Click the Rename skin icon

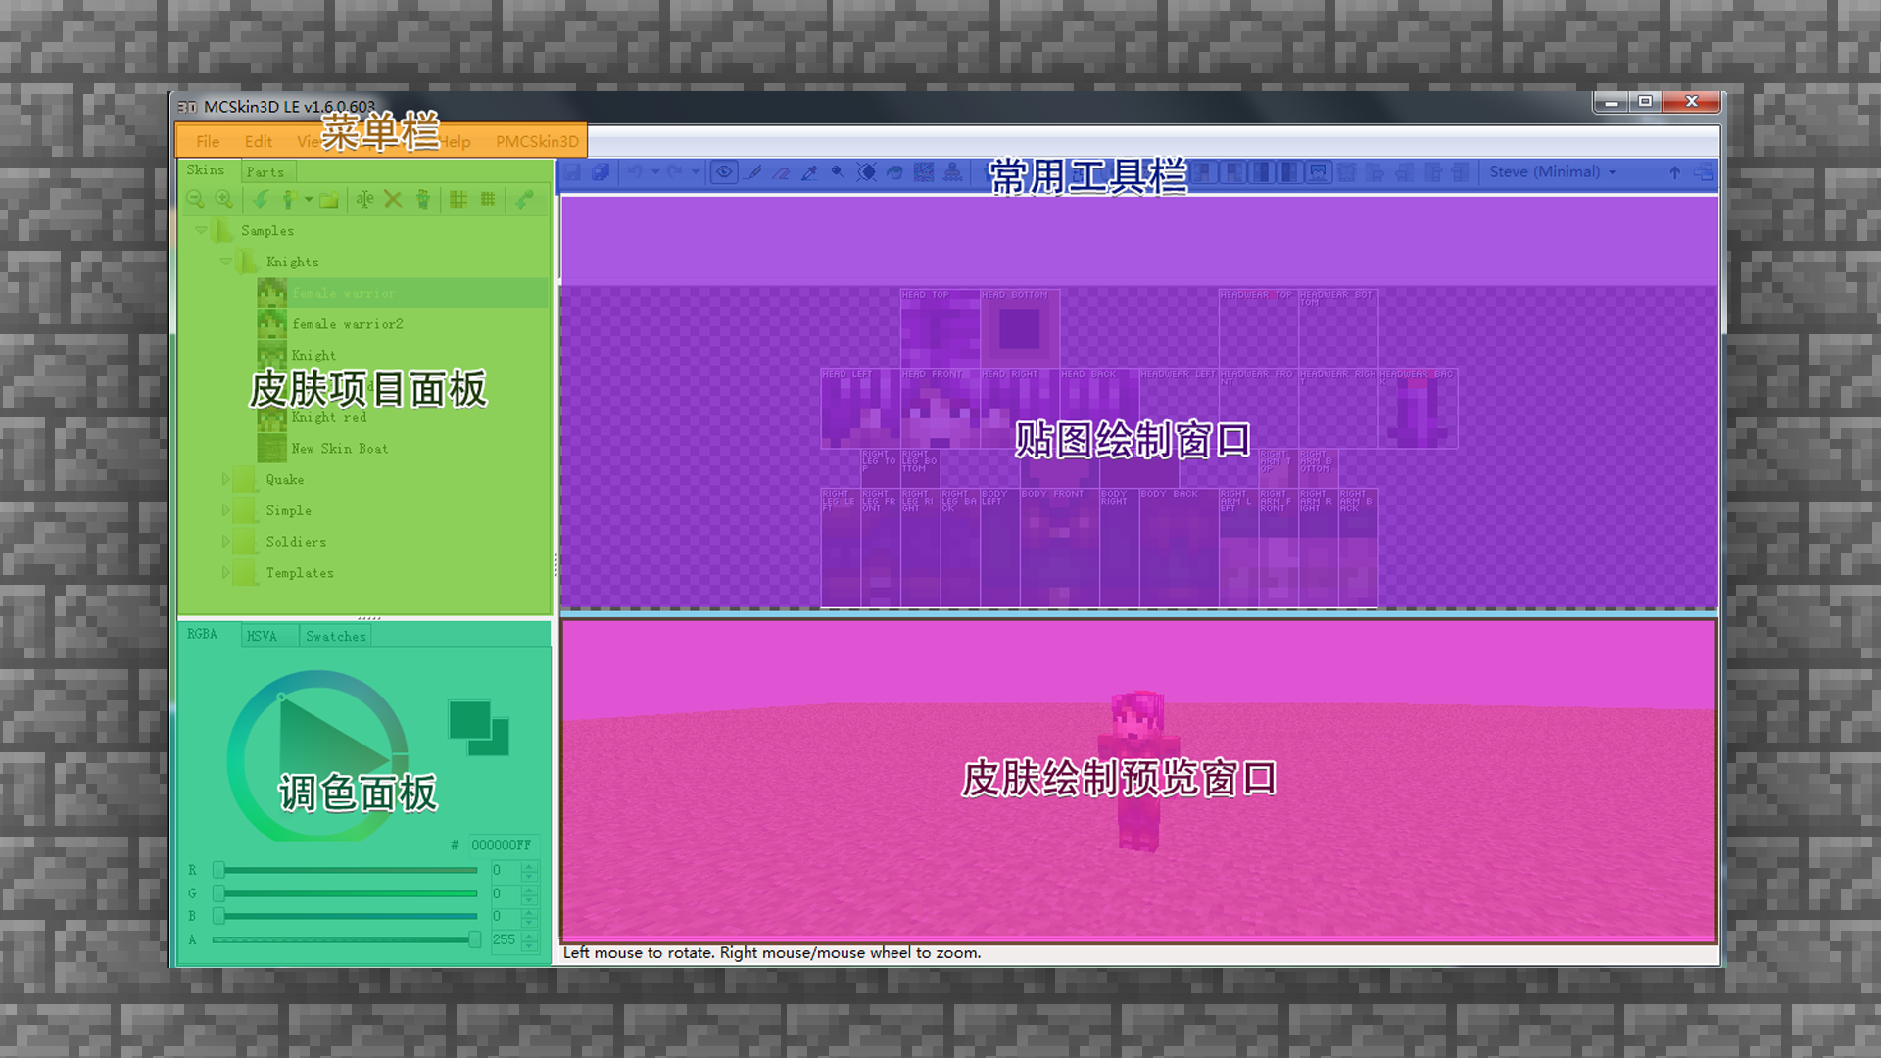tap(364, 200)
